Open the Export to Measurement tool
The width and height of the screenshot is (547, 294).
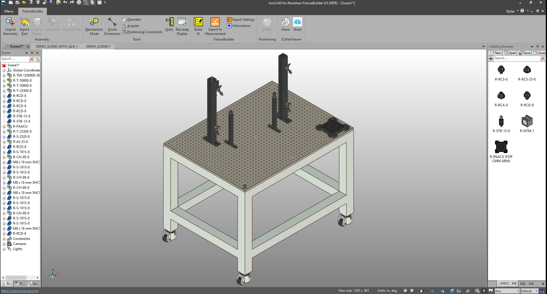(215, 22)
